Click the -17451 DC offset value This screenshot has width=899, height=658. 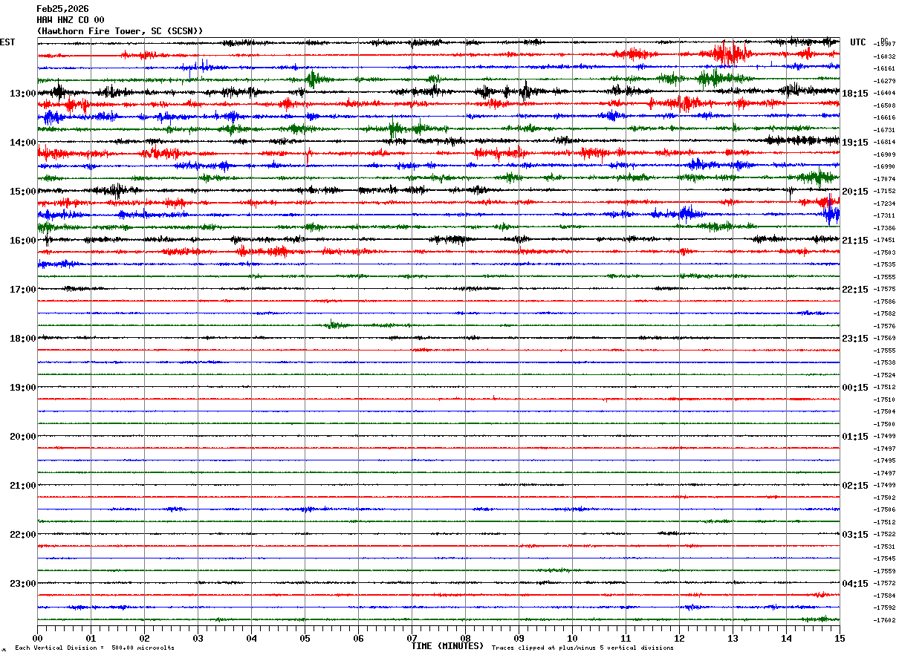(885, 240)
